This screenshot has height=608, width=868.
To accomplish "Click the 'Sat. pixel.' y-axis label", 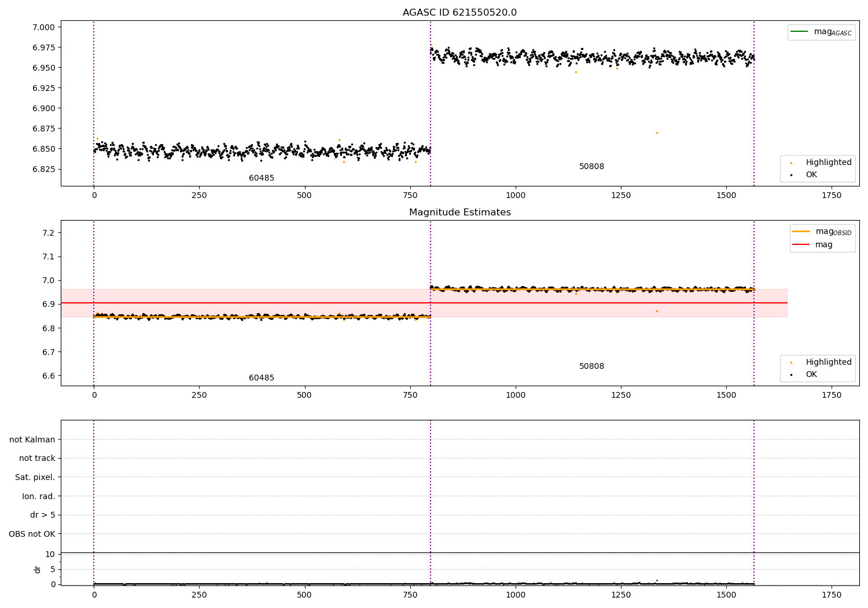I will (35, 478).
